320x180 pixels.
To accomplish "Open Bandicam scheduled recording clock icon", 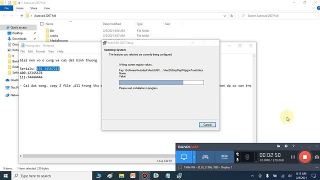I will (x=286, y=146).
